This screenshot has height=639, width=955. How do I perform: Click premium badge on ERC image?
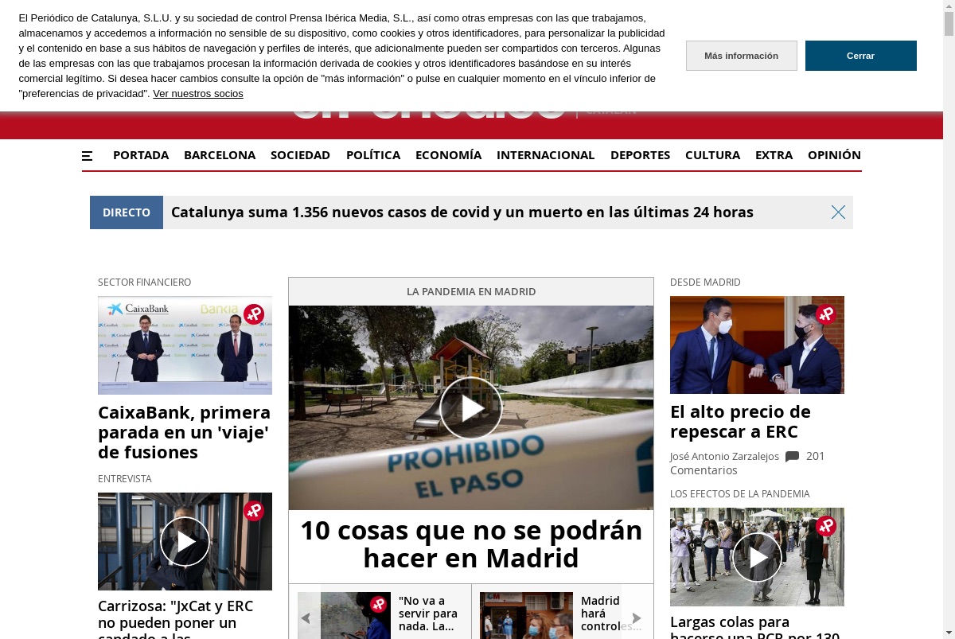pos(826,314)
